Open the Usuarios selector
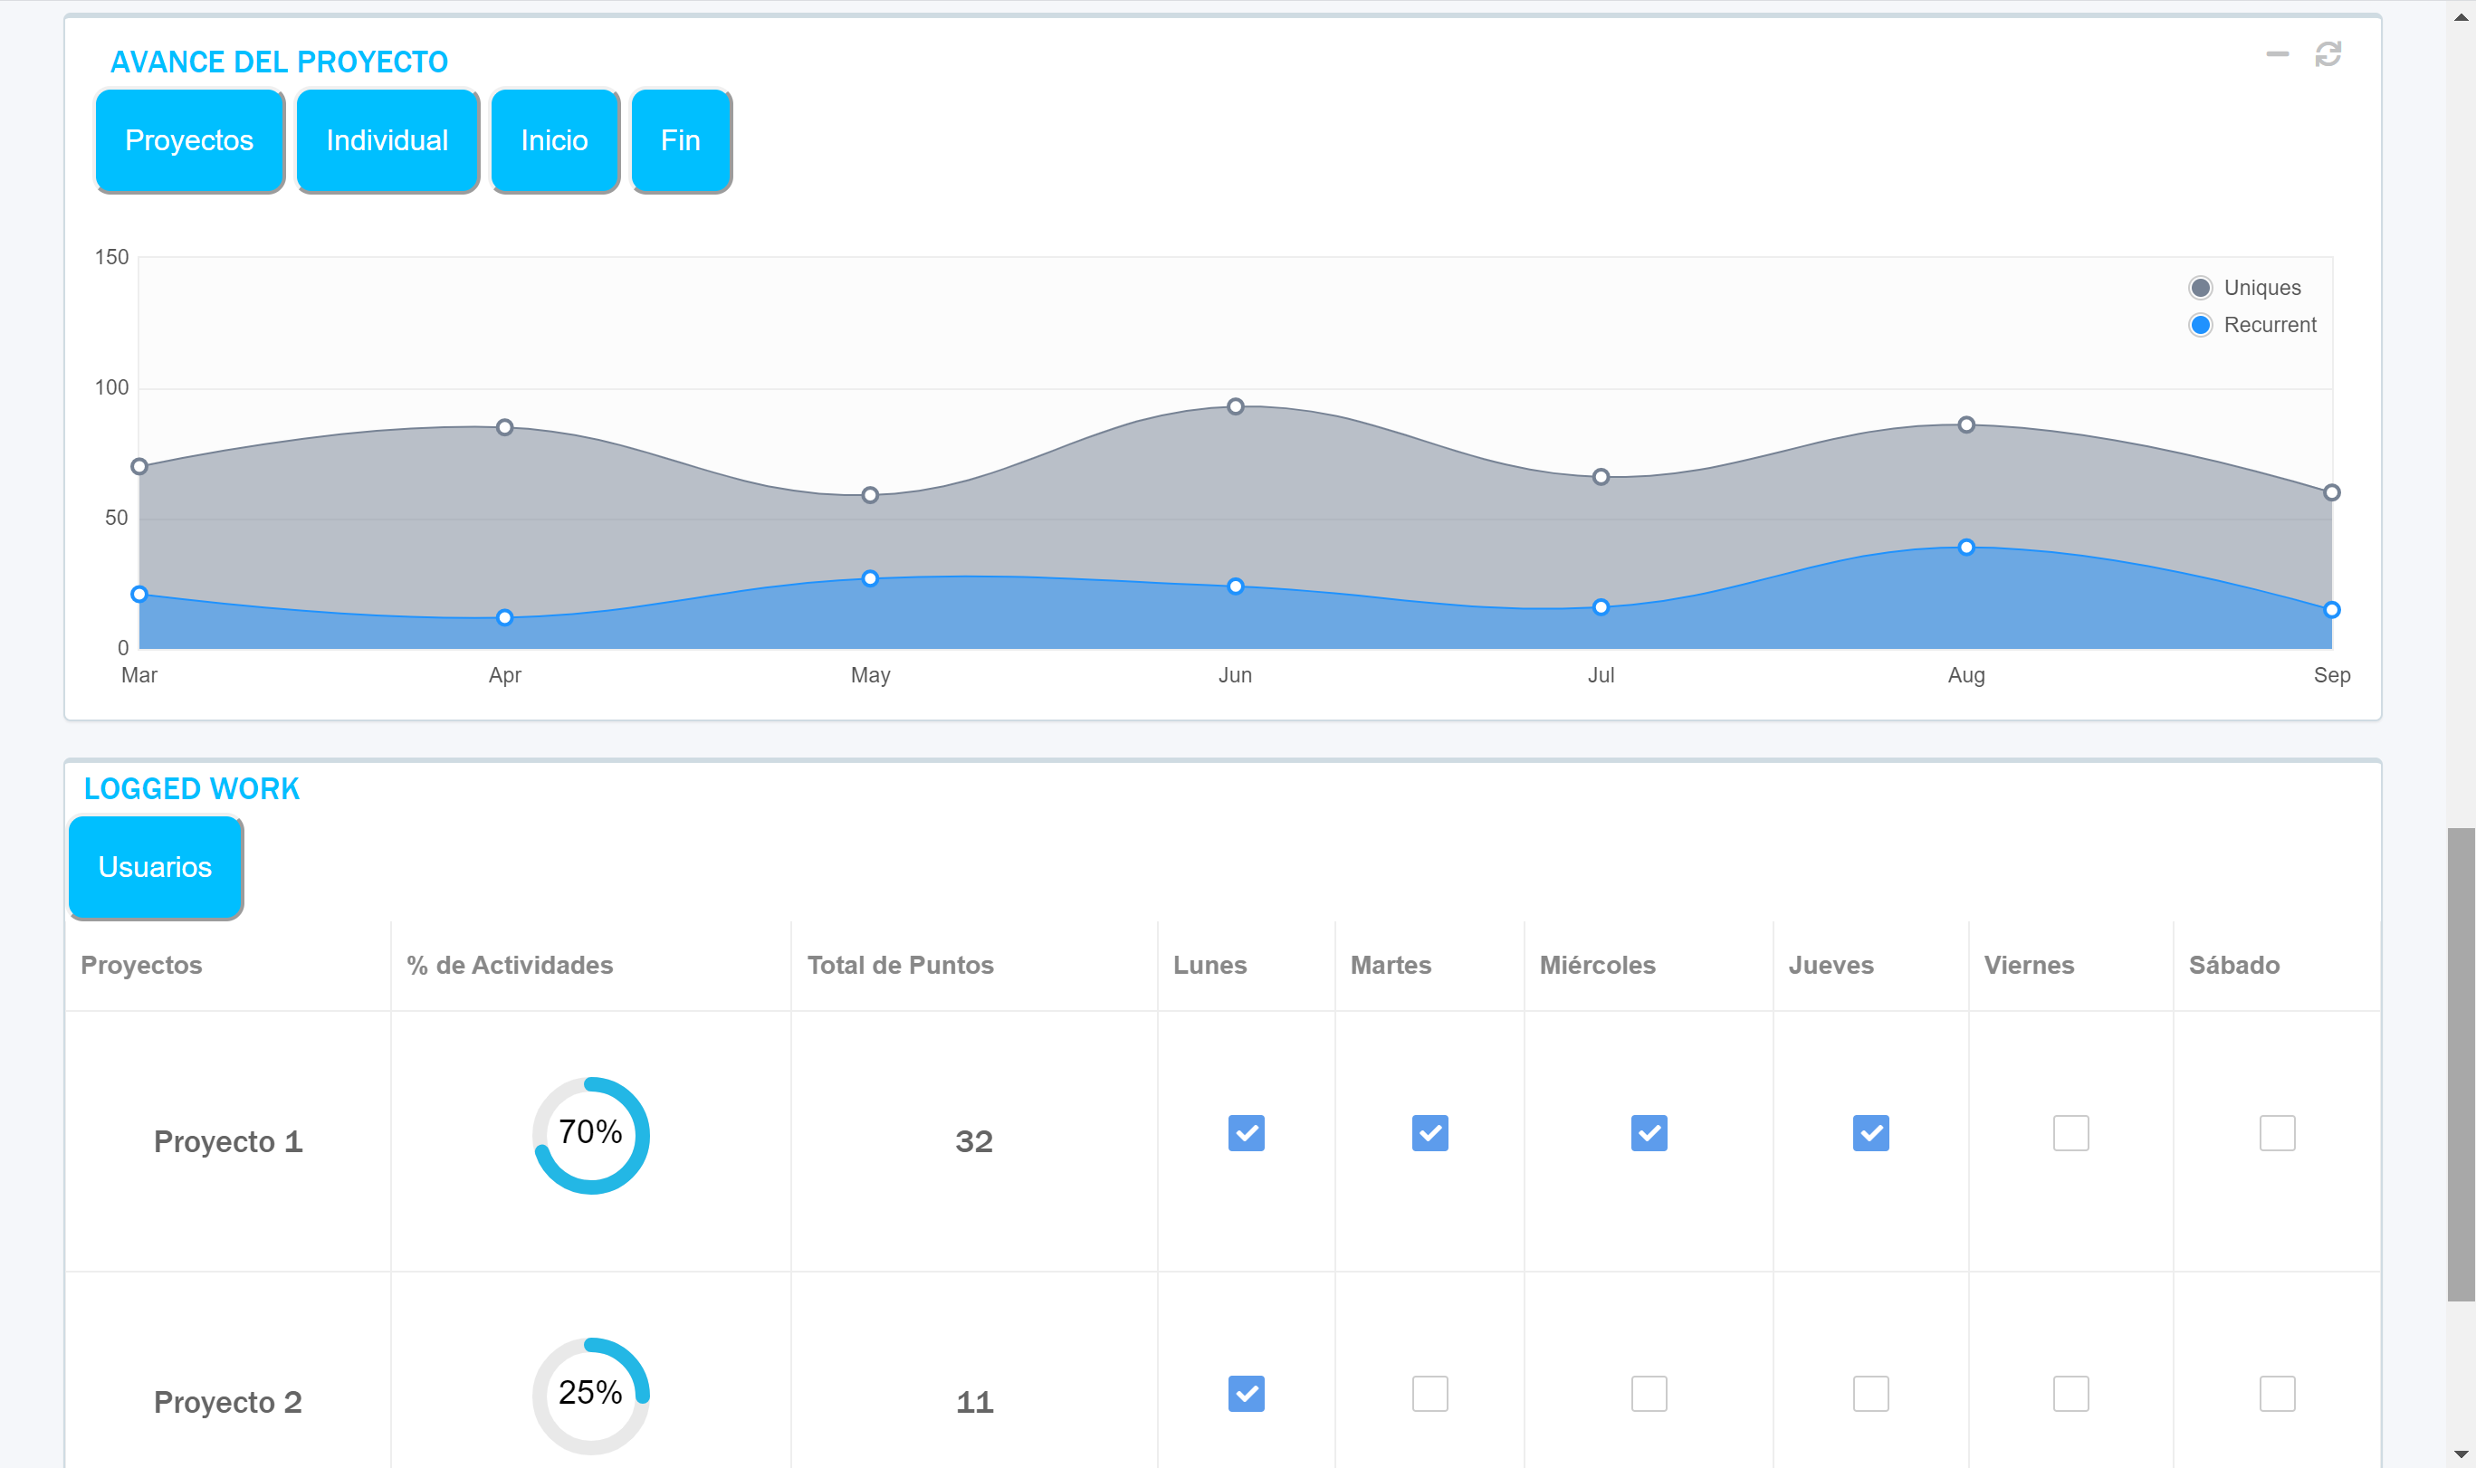 [156, 868]
